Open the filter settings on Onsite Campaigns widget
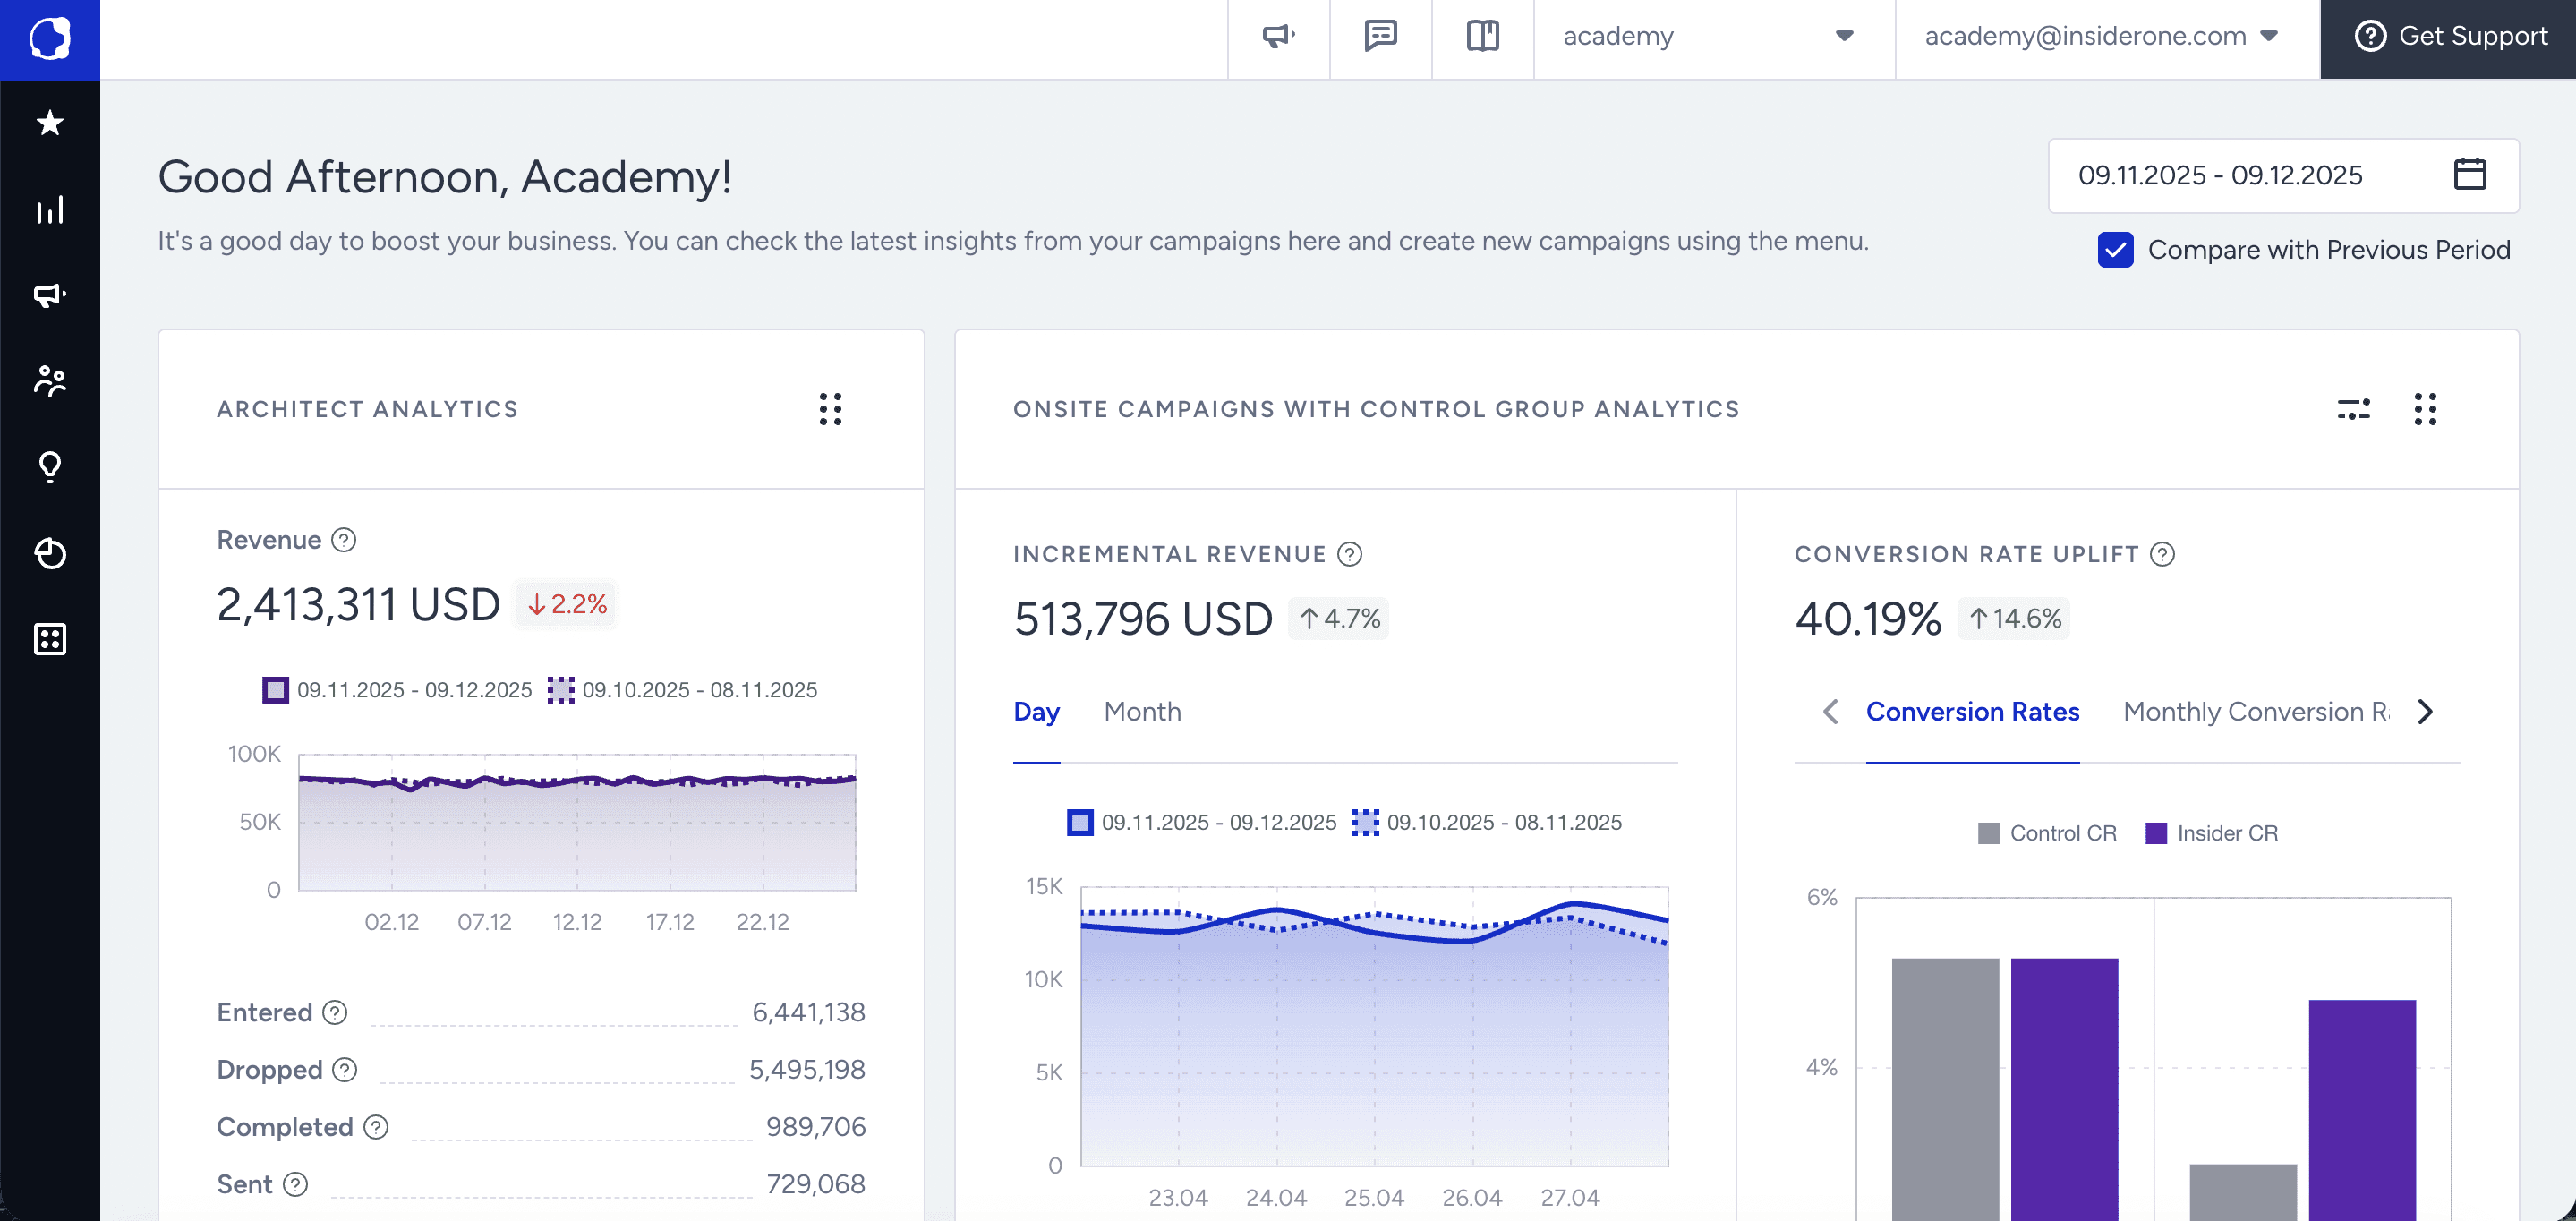The image size is (2576, 1221). 2352,410
